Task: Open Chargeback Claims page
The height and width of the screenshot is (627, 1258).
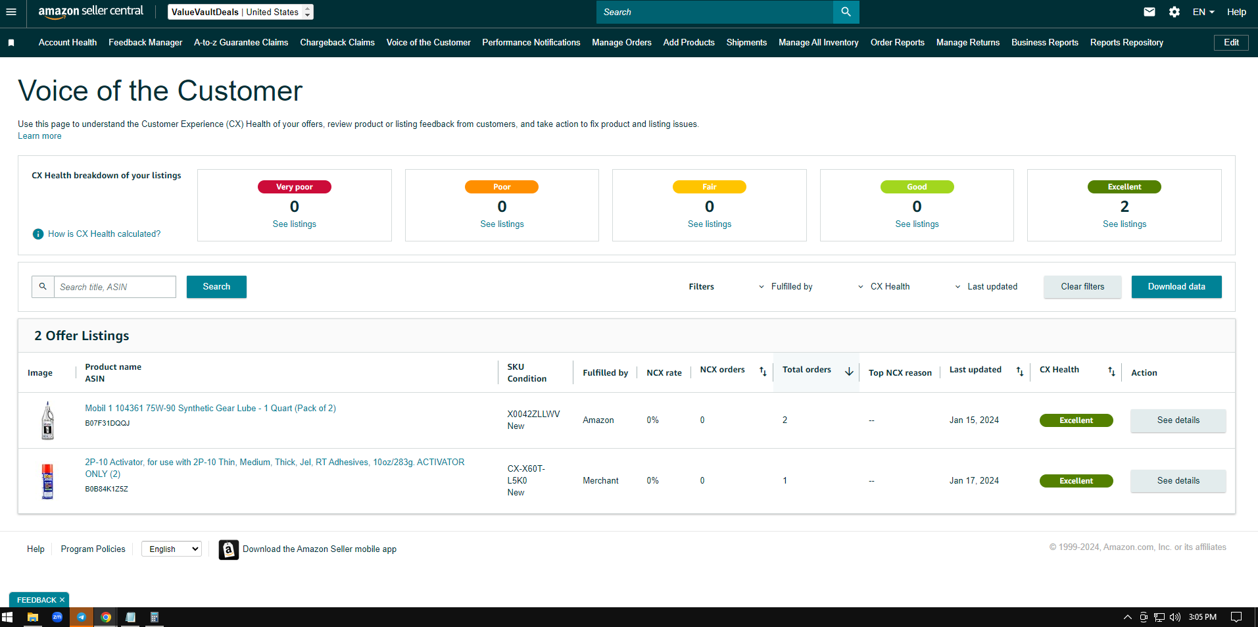Action: tap(337, 43)
